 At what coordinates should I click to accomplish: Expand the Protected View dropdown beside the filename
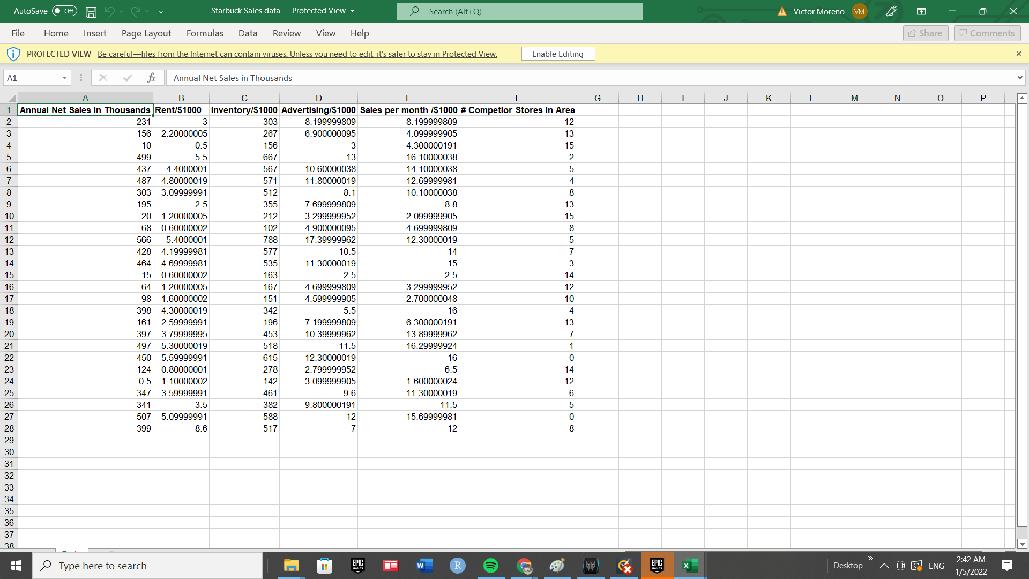point(352,11)
